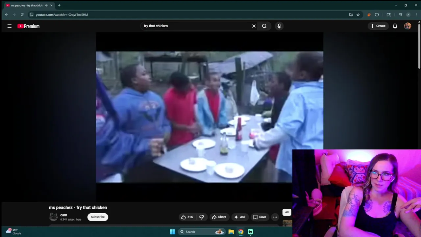
Task: Open a new browser tab
Action: pos(59,5)
